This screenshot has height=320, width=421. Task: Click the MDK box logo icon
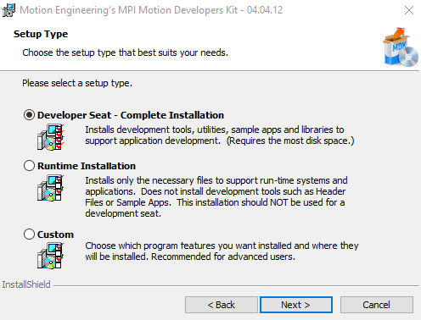pyautogui.click(x=401, y=47)
